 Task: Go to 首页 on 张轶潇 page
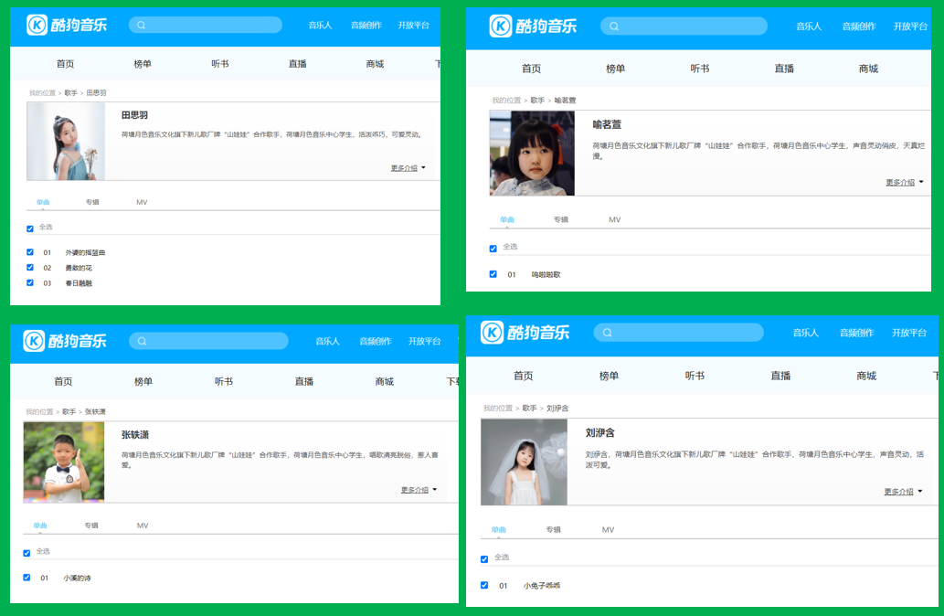click(63, 381)
